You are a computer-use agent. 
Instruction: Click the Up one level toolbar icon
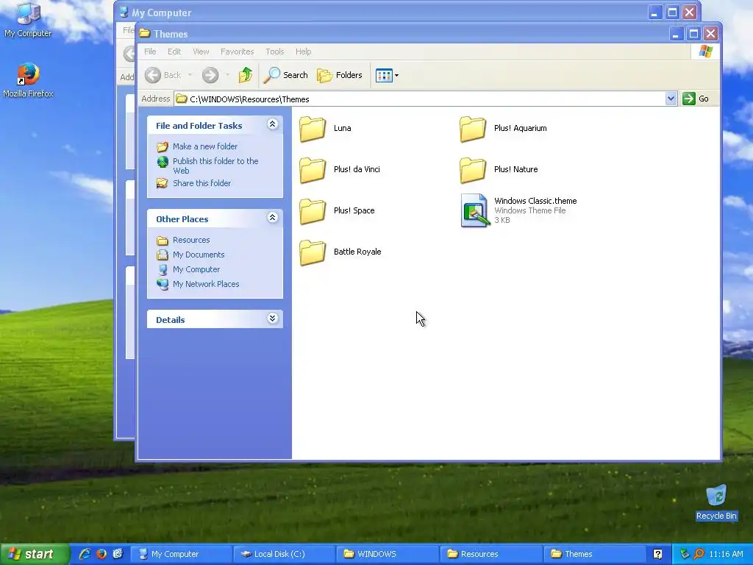pyautogui.click(x=246, y=75)
